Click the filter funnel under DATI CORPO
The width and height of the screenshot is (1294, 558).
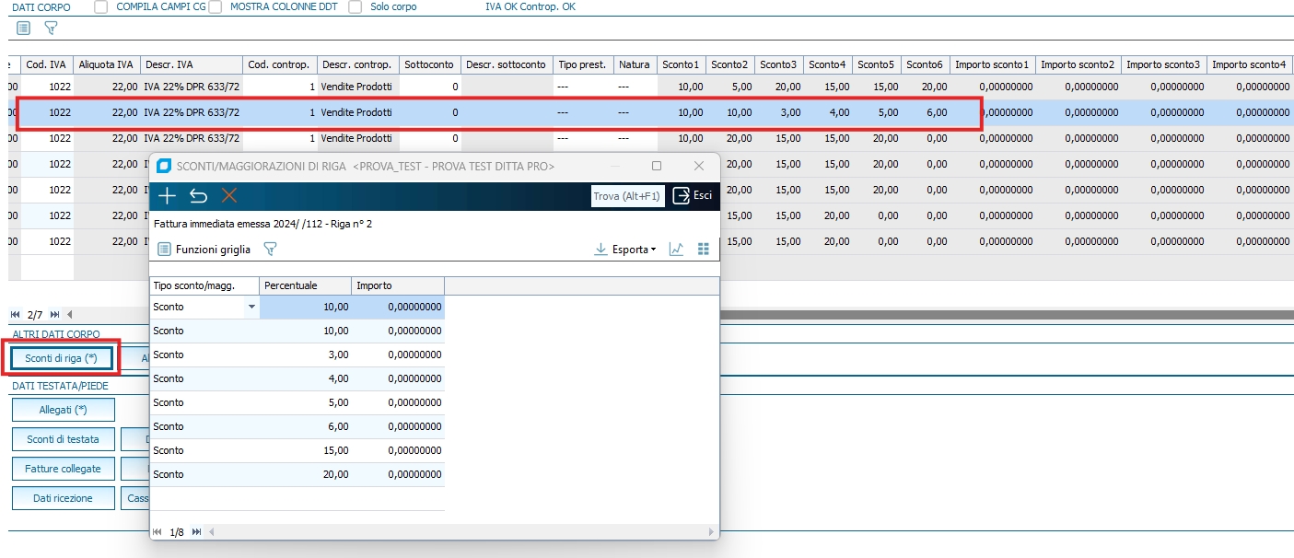coord(51,29)
